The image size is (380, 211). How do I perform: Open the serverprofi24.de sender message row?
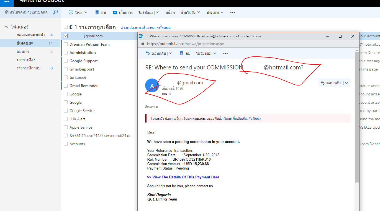click(99, 136)
